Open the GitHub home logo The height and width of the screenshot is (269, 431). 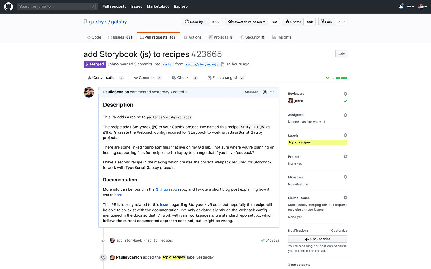click(x=8, y=7)
